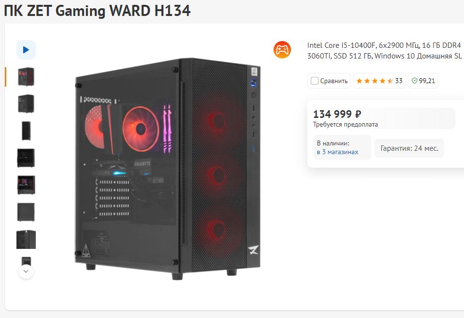Click the Intel Core i5-10400F specs description
464x318 pixels.
tap(385, 51)
